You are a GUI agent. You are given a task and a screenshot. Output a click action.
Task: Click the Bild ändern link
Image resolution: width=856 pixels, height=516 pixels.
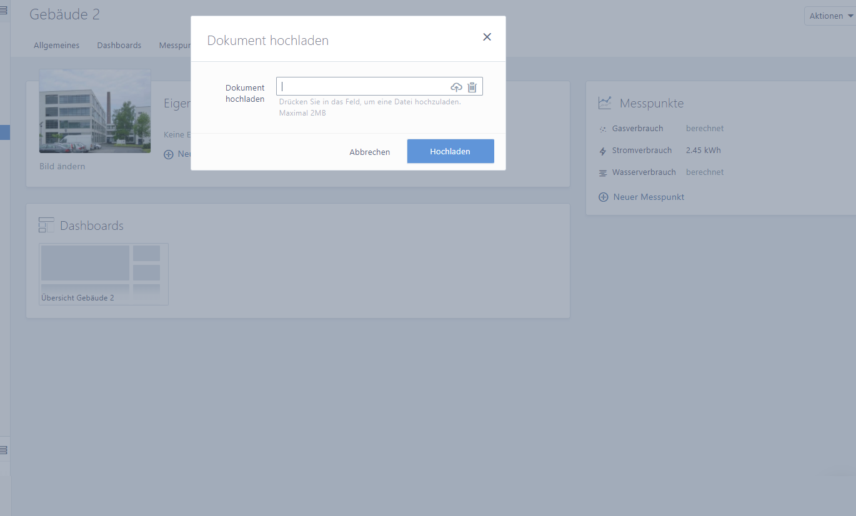[62, 166]
